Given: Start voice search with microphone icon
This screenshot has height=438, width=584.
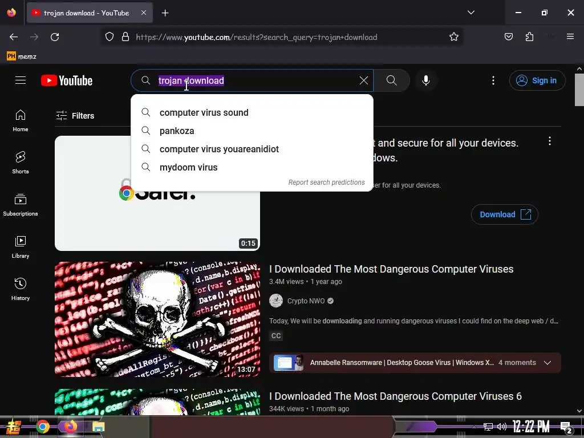Looking at the screenshot, I should click(425, 80).
